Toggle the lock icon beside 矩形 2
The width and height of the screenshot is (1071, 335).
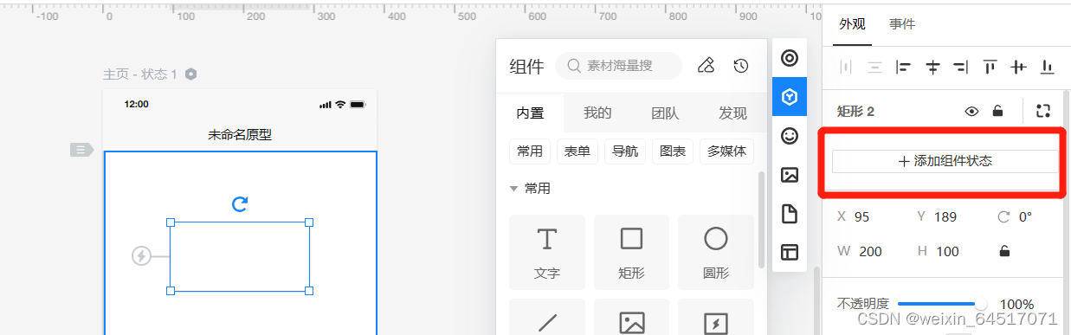(997, 111)
